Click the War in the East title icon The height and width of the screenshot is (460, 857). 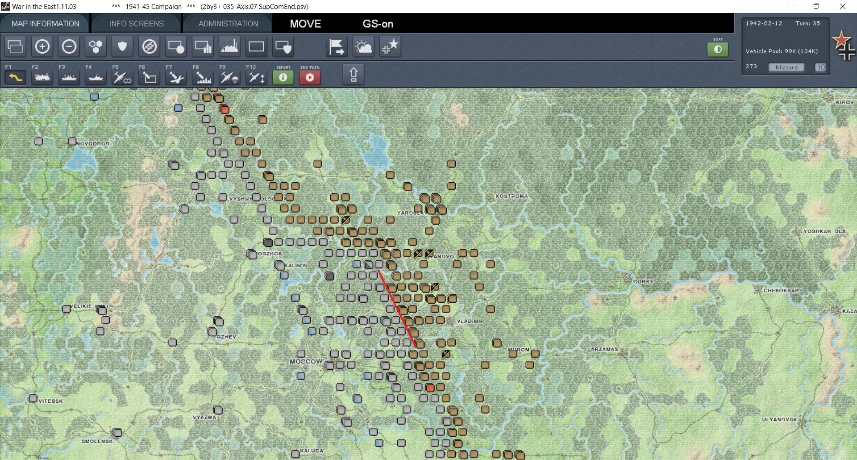click(5, 6)
